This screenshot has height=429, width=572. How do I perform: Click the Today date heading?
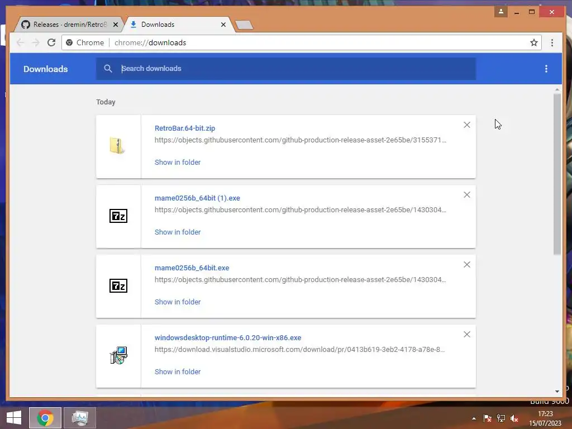click(x=106, y=102)
